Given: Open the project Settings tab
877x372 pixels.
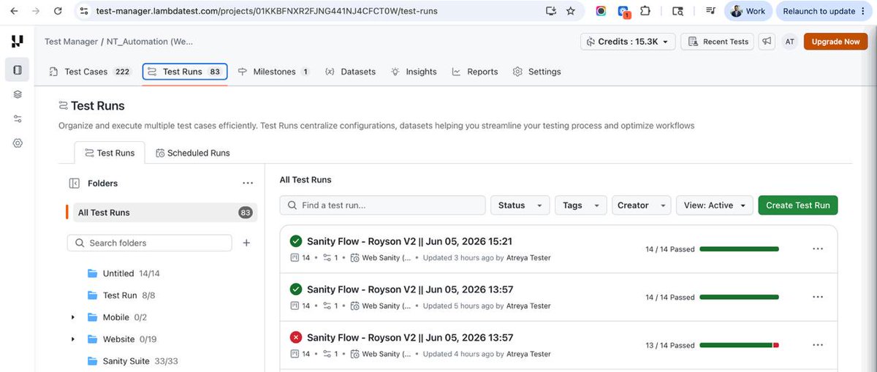Looking at the screenshot, I should 537,72.
